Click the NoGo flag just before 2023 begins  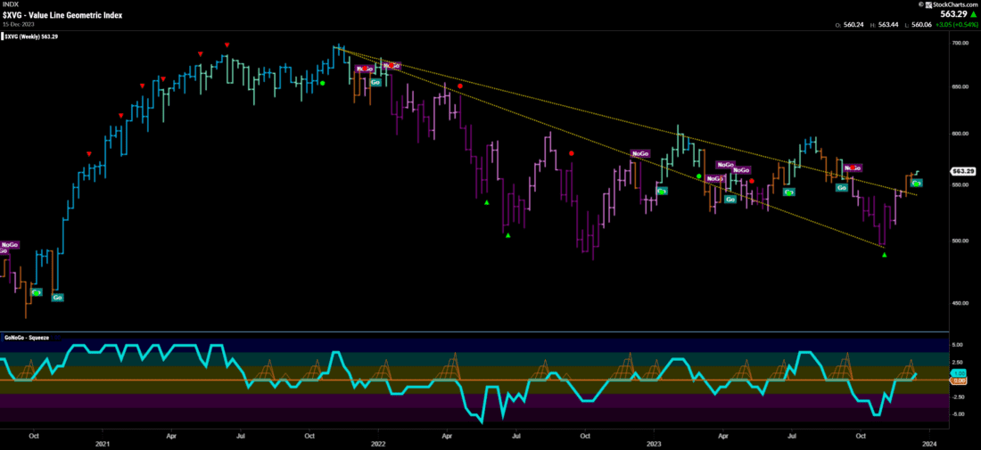(639, 154)
